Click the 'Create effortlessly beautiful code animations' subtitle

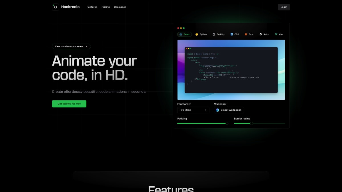coord(99,92)
